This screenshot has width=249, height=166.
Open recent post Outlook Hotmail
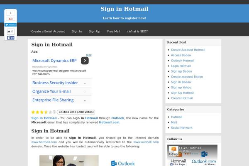click(x=183, y=61)
